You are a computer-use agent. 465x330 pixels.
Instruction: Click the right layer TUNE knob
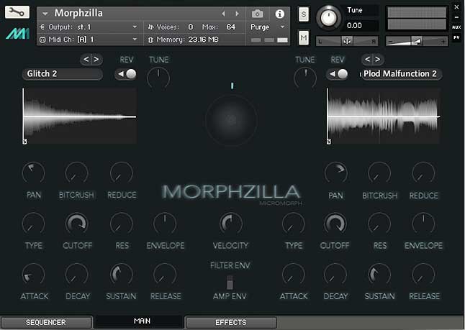click(x=305, y=78)
